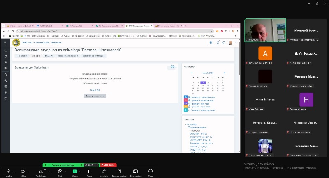Expand the Video options arrow
This screenshot has width=329, height=178.
point(28,171)
